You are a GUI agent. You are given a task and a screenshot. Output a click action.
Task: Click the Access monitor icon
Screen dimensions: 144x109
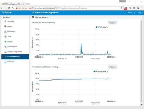pyautogui.click(x=5, y=26)
